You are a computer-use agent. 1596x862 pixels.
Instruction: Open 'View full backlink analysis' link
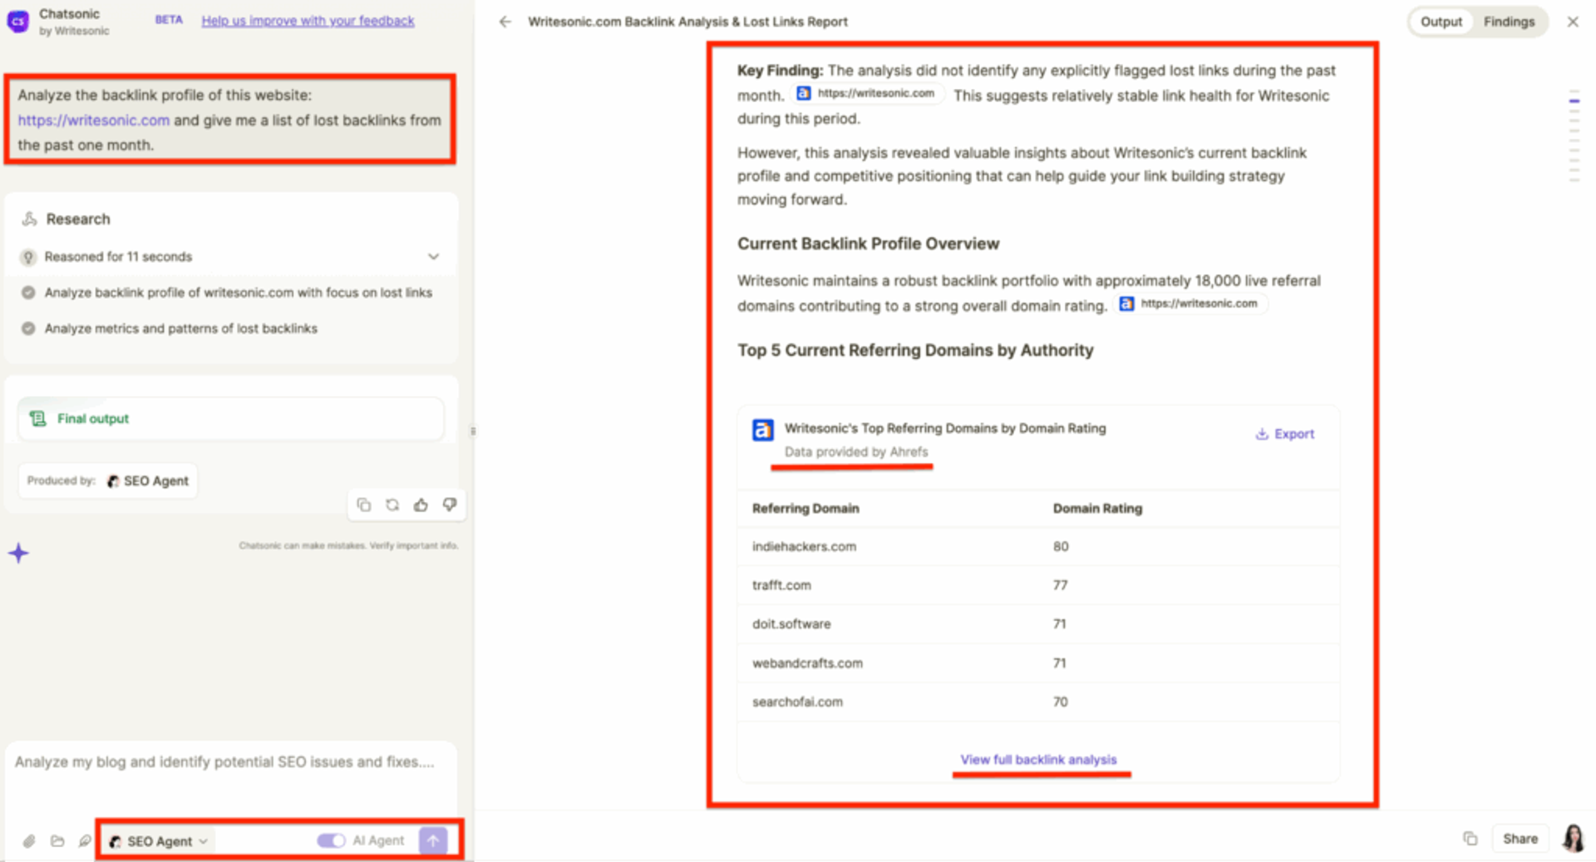tap(1038, 760)
